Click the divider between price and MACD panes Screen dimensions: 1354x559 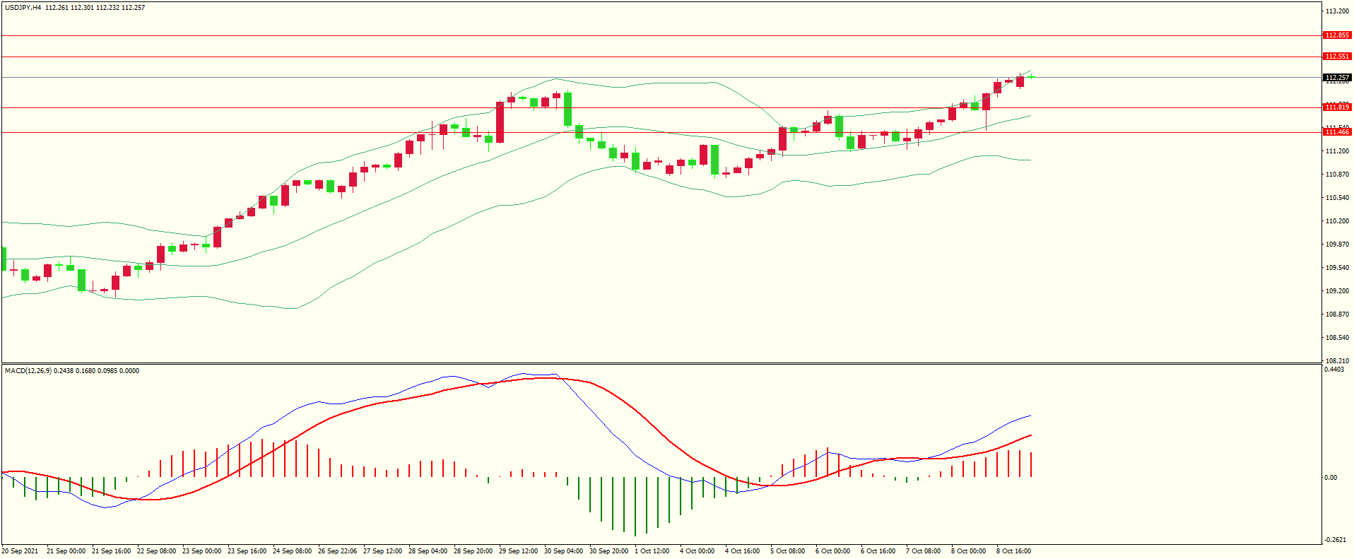(661, 364)
